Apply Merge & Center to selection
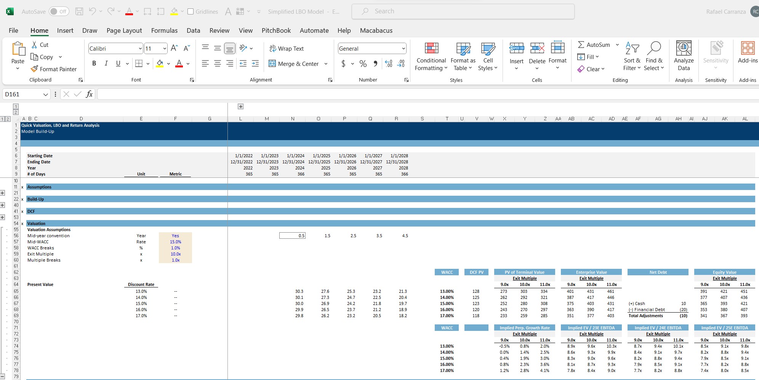The height and width of the screenshot is (380, 759). (295, 64)
